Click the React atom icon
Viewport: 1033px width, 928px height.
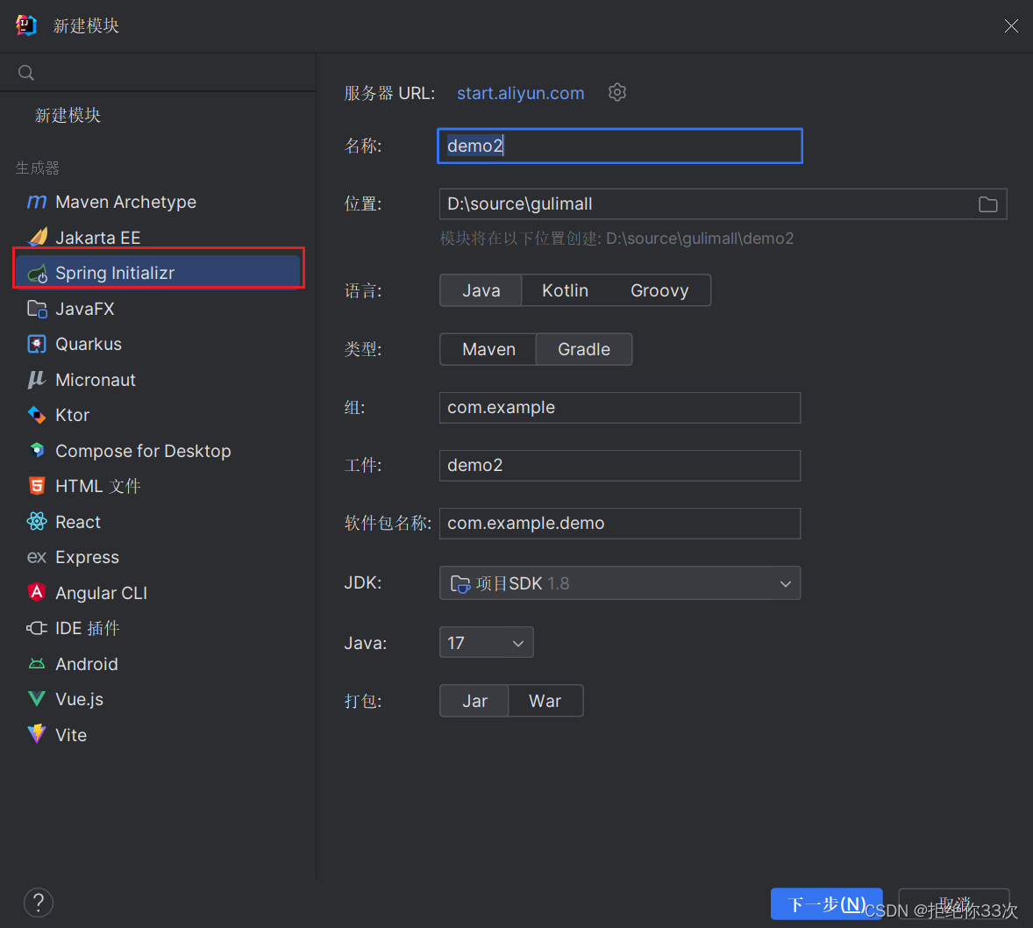(37, 522)
